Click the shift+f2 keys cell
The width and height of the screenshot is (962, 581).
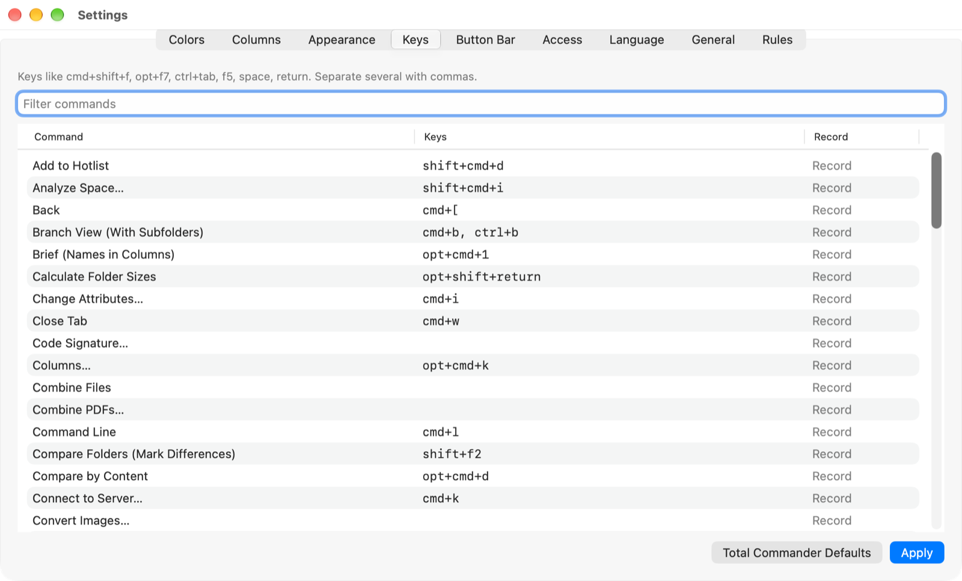[452, 454]
